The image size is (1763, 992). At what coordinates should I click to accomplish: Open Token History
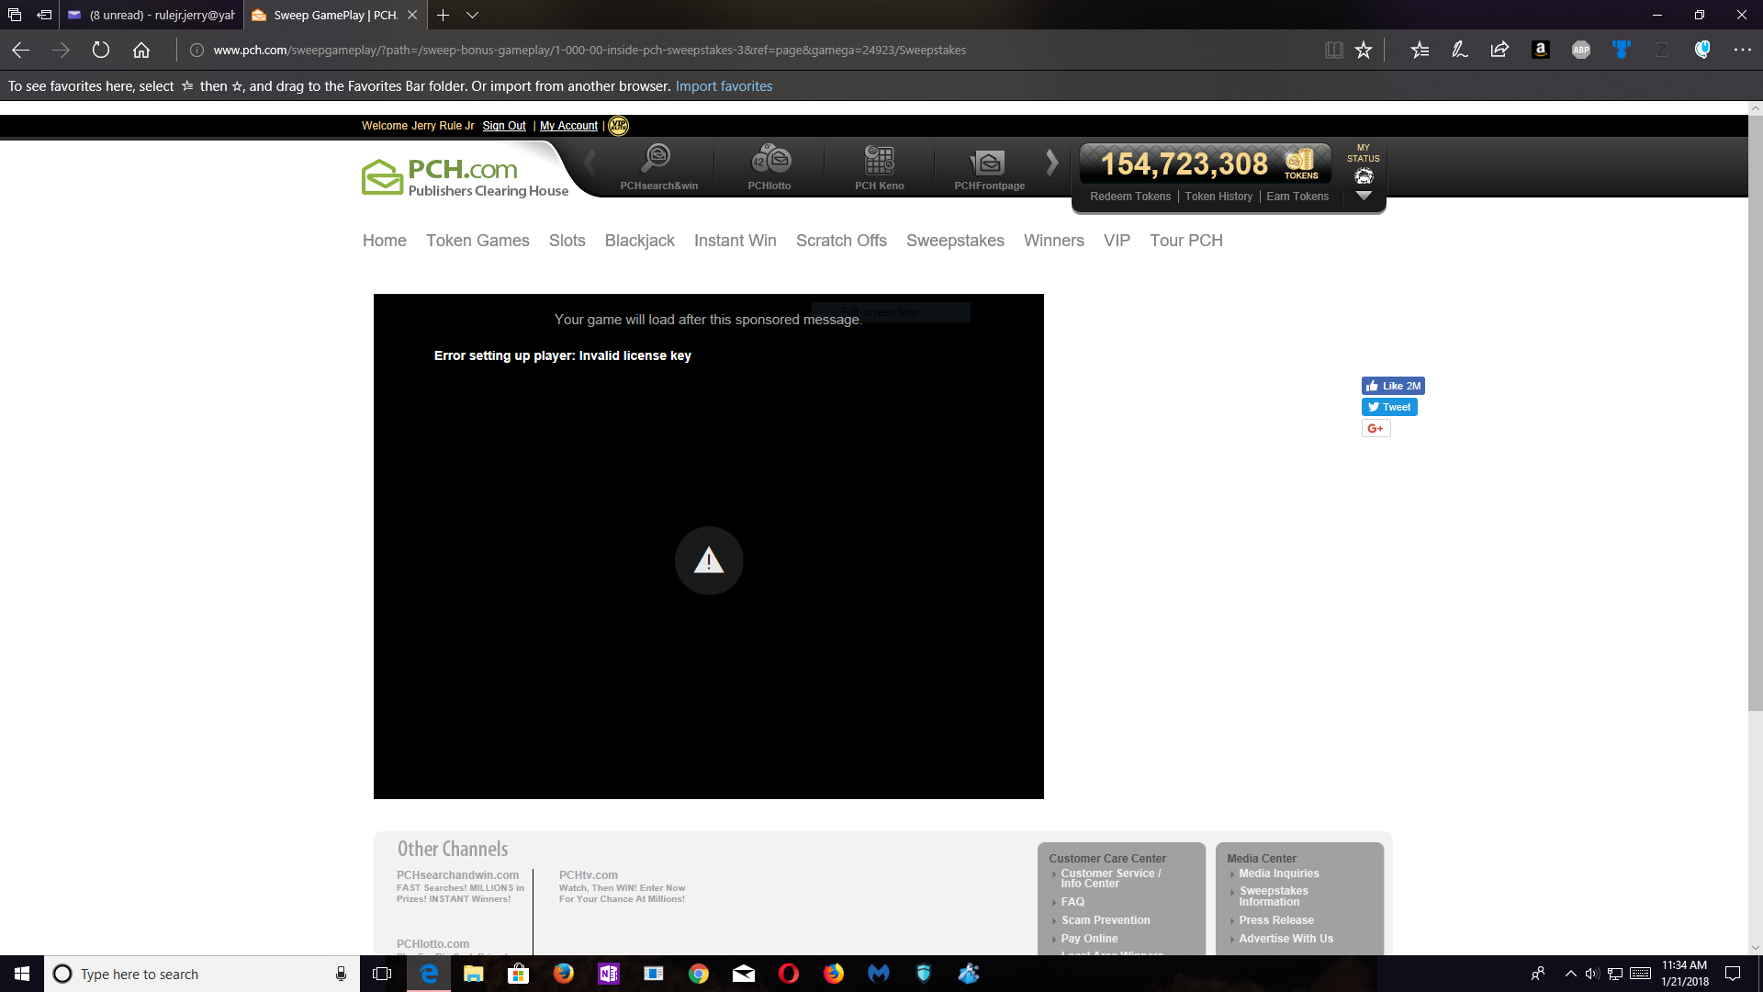coord(1218,197)
